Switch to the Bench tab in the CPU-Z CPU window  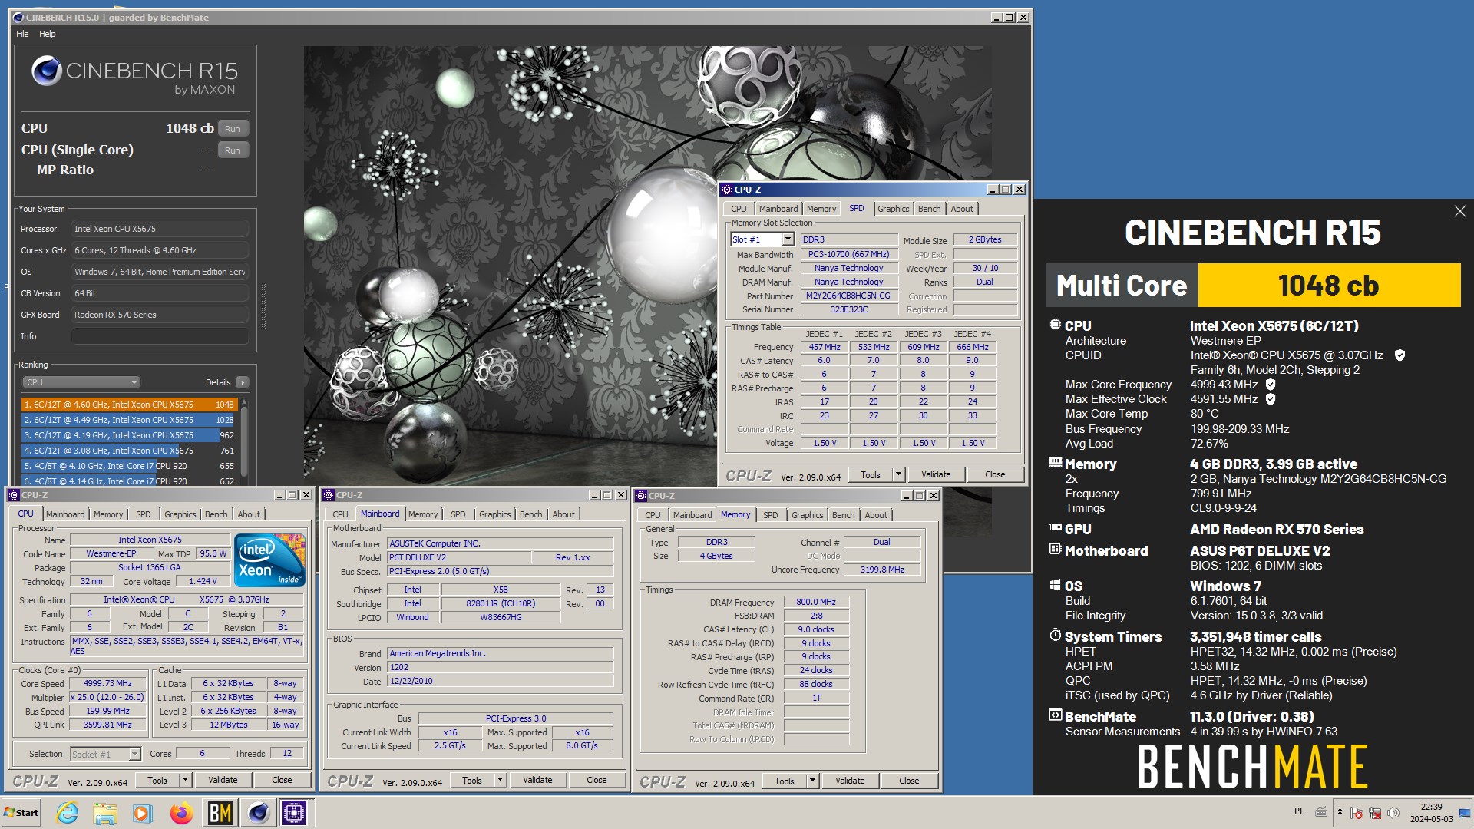click(x=216, y=514)
